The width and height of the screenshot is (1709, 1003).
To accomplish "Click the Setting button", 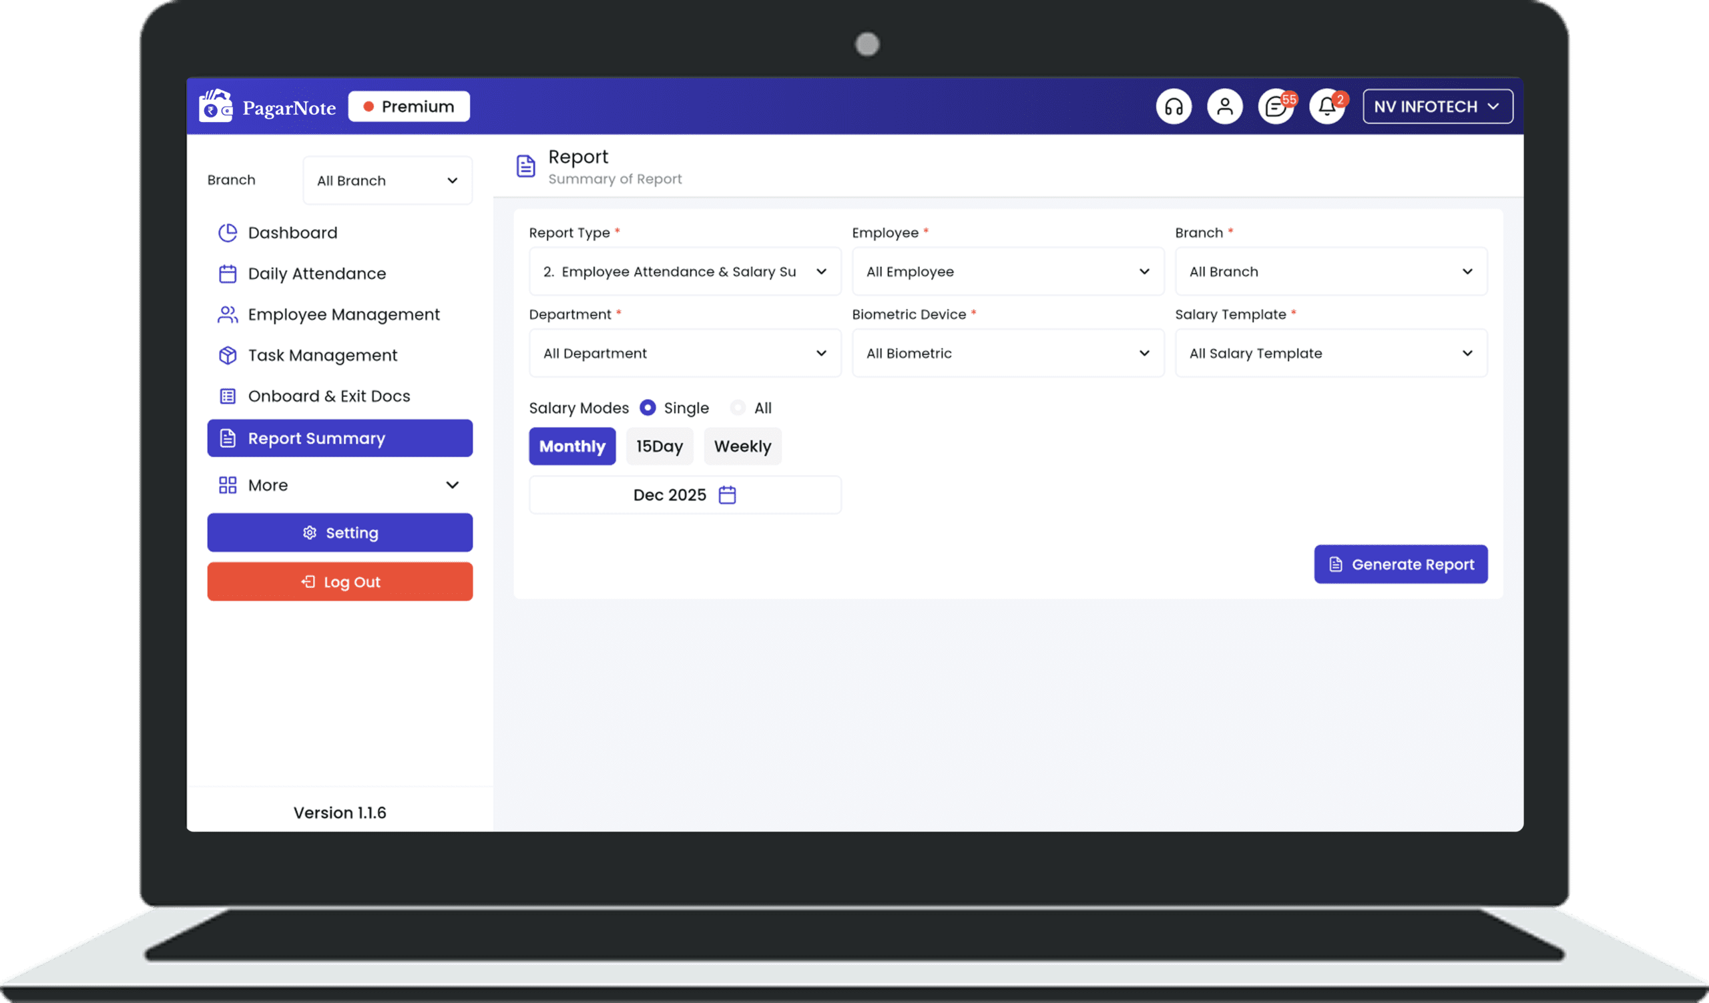I will 340,533.
